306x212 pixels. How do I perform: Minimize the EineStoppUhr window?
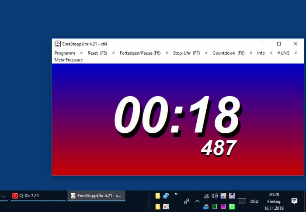(263, 44)
